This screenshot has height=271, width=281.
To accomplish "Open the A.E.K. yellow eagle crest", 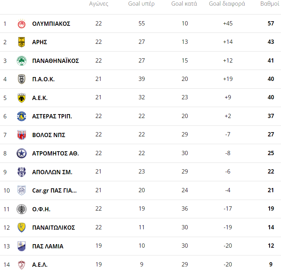I will pyautogui.click(x=22, y=98).
